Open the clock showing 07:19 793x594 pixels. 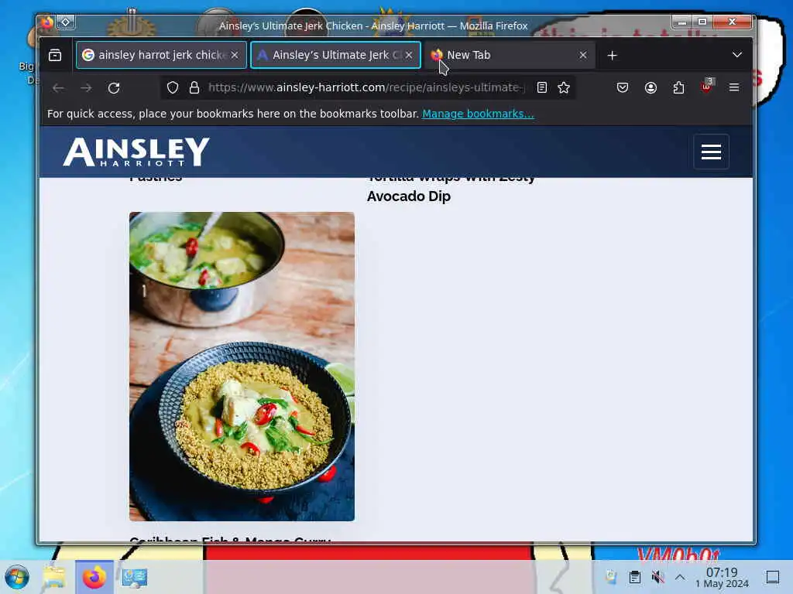[722, 577]
